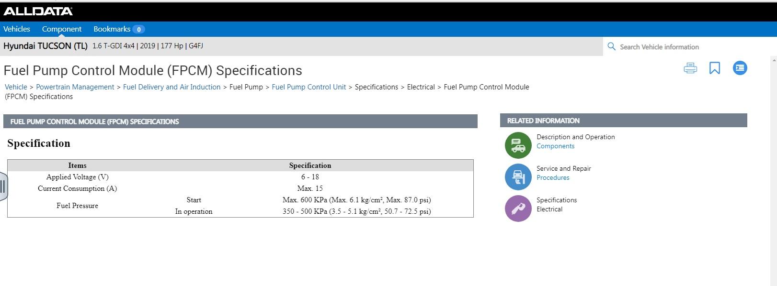Click the 'Current Consumption (A)' row label
777x286 pixels.
tap(77, 188)
